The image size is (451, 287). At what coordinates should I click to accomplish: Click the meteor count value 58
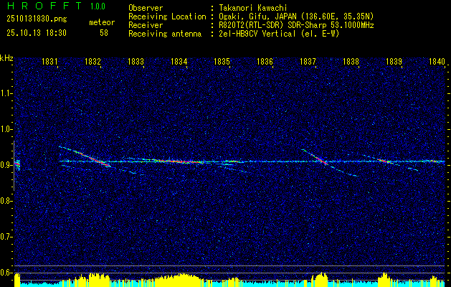(x=105, y=33)
